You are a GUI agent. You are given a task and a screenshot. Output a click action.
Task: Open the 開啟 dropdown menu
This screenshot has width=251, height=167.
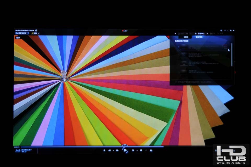tap(35, 33)
